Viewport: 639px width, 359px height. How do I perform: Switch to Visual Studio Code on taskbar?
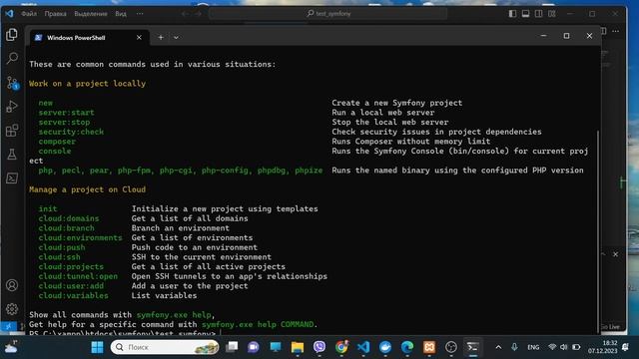click(363, 347)
